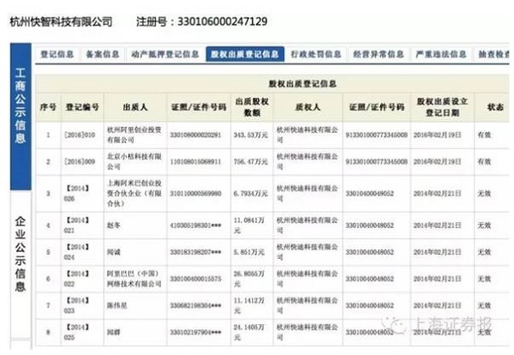Click the amount 756.47万元
This screenshot has height=355, width=514.
250,161
